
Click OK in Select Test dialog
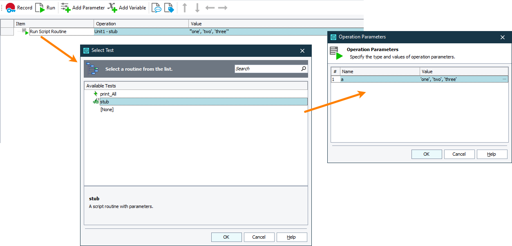coord(226,237)
